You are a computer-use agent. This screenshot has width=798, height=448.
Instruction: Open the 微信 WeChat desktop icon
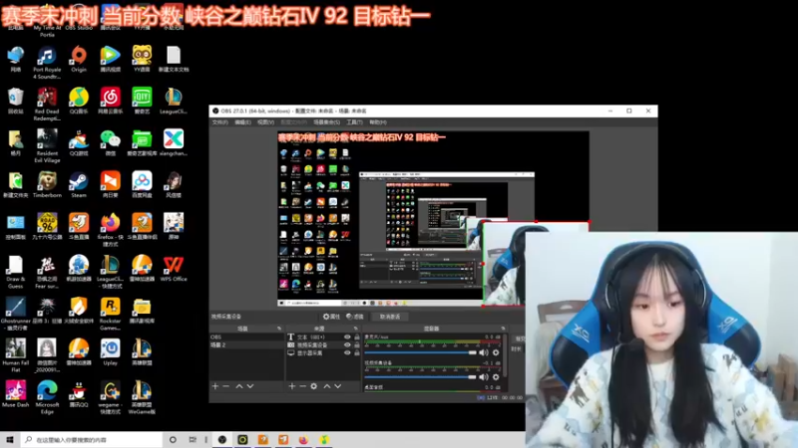point(110,142)
